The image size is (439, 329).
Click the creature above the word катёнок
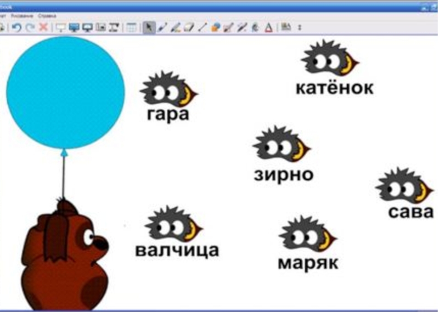tap(330, 58)
